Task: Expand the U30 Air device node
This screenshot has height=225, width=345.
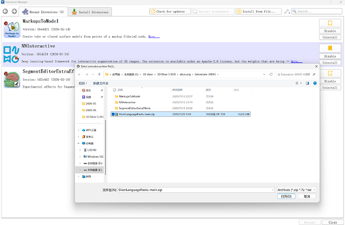Action: 80,150
